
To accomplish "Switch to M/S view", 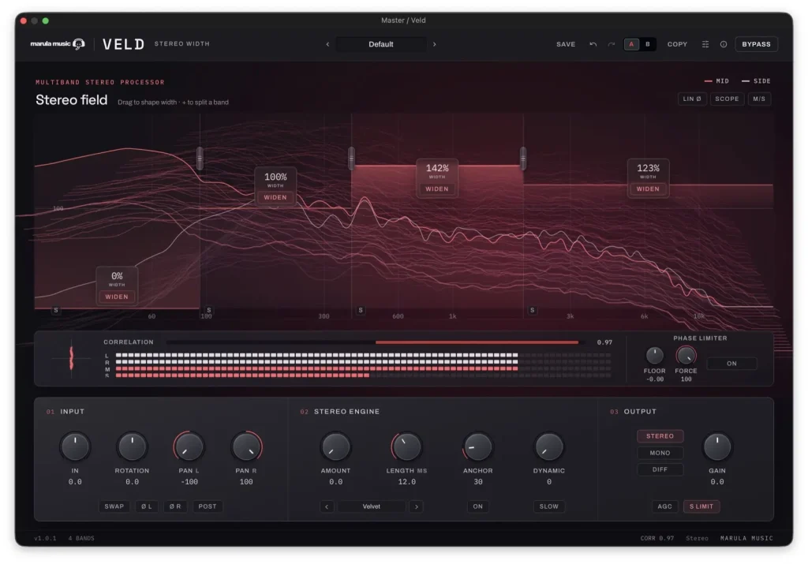I will click(x=759, y=99).
